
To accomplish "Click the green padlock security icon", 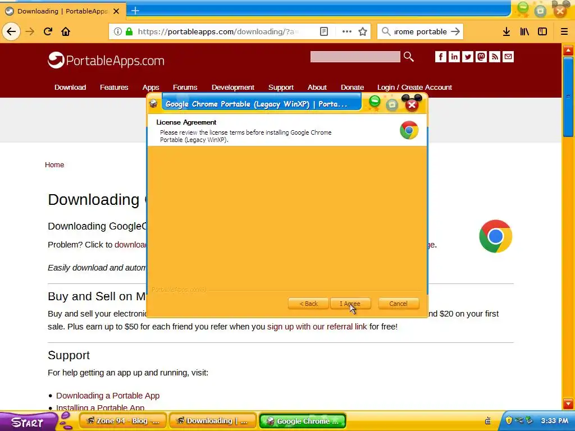I will point(129,31).
